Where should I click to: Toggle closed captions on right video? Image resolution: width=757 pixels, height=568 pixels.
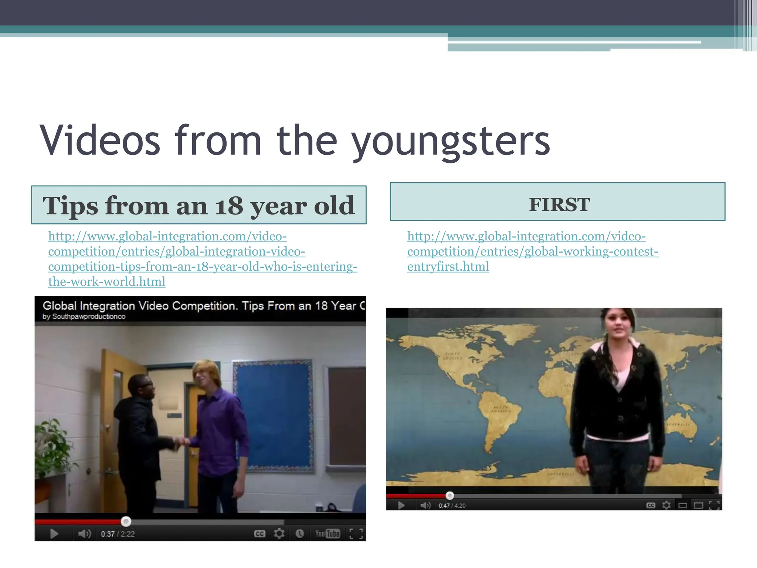tap(651, 505)
